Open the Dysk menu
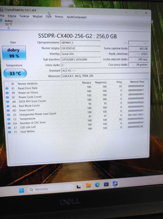This screenshot has height=219, width=163. pyautogui.click(x=49, y=17)
